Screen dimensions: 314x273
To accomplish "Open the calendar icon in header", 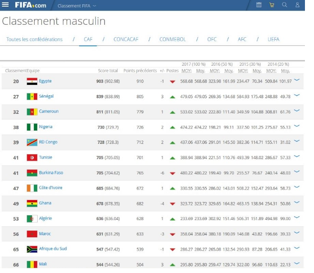I will coord(259,5).
